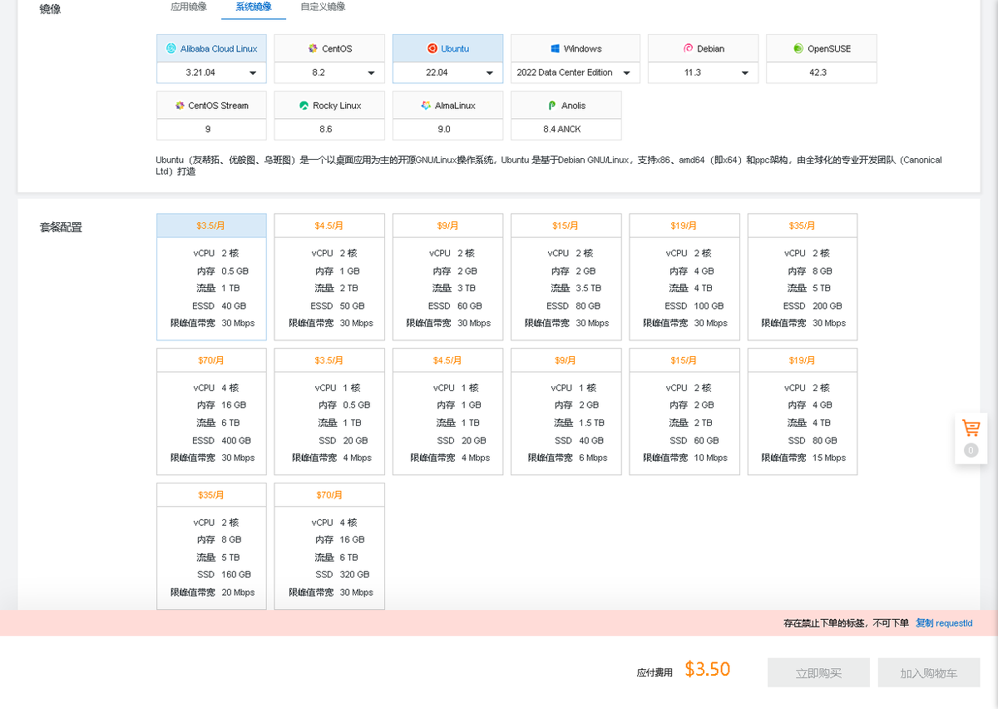Select the OpenSUSE logo icon
The width and height of the screenshot is (998, 709).
(x=798, y=48)
